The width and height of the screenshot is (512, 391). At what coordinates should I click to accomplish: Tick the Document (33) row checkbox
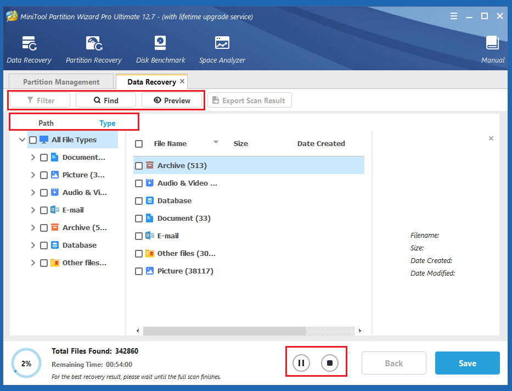(x=139, y=218)
